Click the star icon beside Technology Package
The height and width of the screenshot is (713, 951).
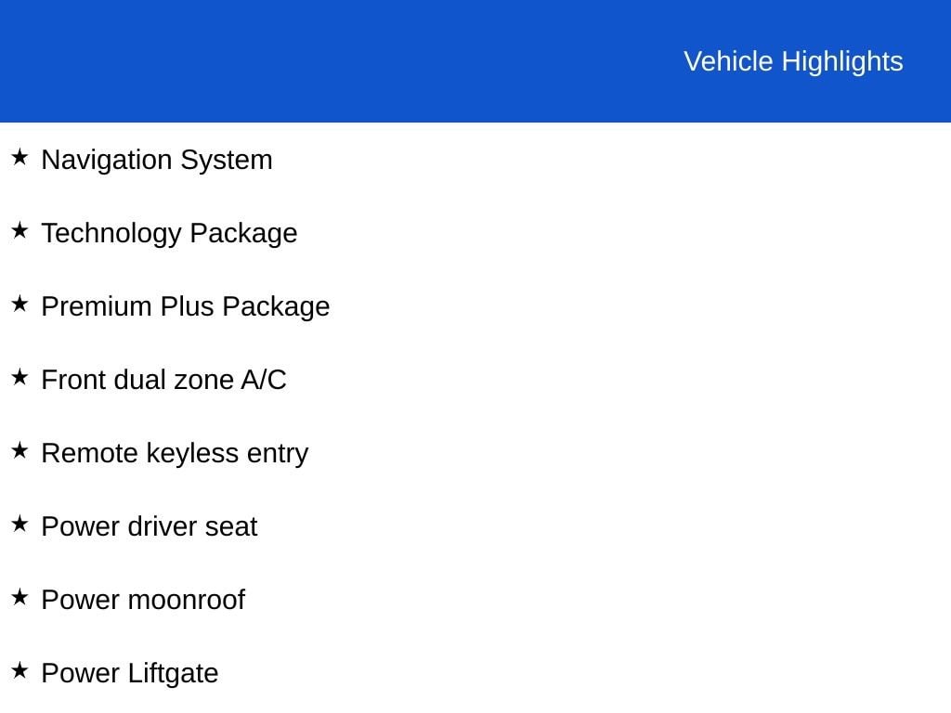click(x=20, y=230)
